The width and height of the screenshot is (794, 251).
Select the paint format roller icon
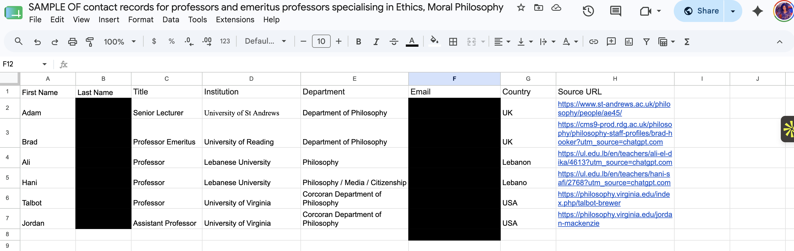[90, 41]
